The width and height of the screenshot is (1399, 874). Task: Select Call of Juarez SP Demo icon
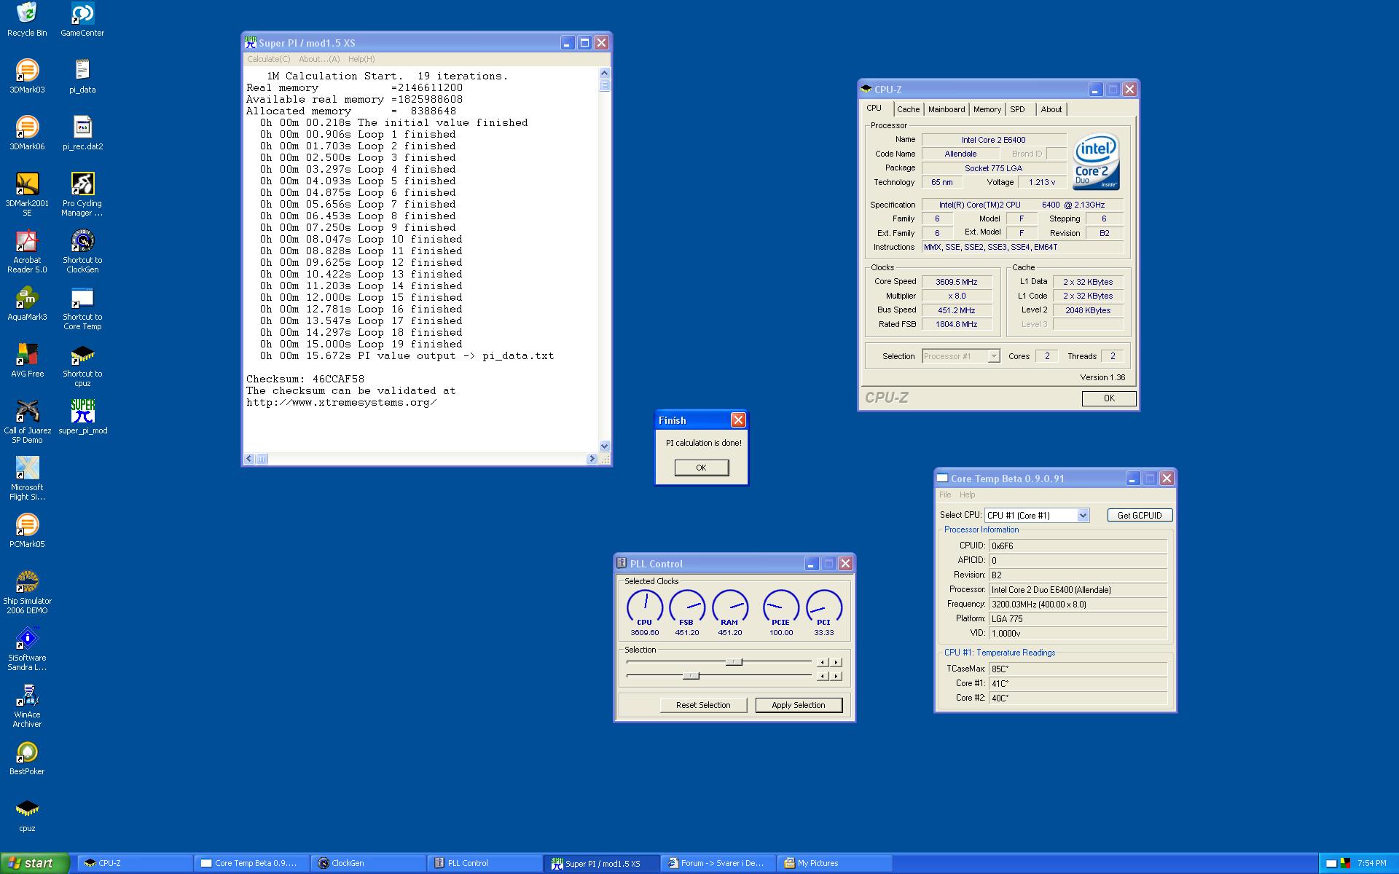coord(27,421)
